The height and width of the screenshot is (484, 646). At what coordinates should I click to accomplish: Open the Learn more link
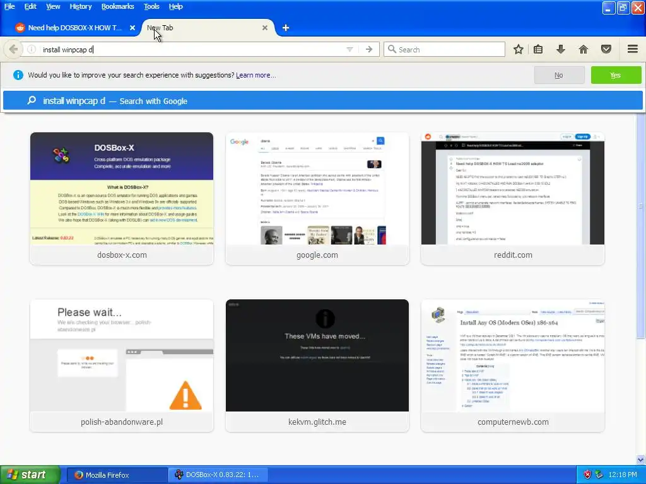256,75
